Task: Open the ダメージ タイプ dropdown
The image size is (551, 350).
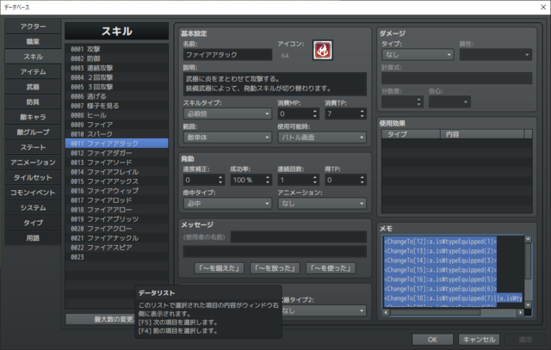Action: (418, 55)
